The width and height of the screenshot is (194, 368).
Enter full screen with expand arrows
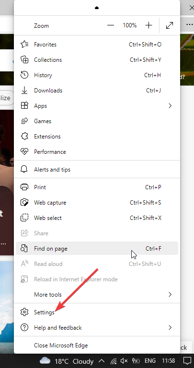click(x=170, y=25)
